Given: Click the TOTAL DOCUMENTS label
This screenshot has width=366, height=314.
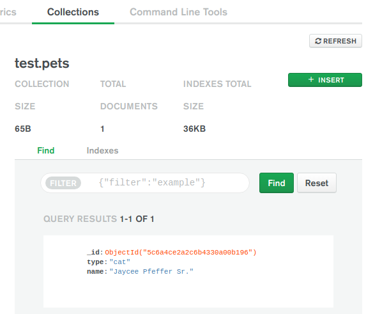Looking at the screenshot, I should tap(129, 95).
